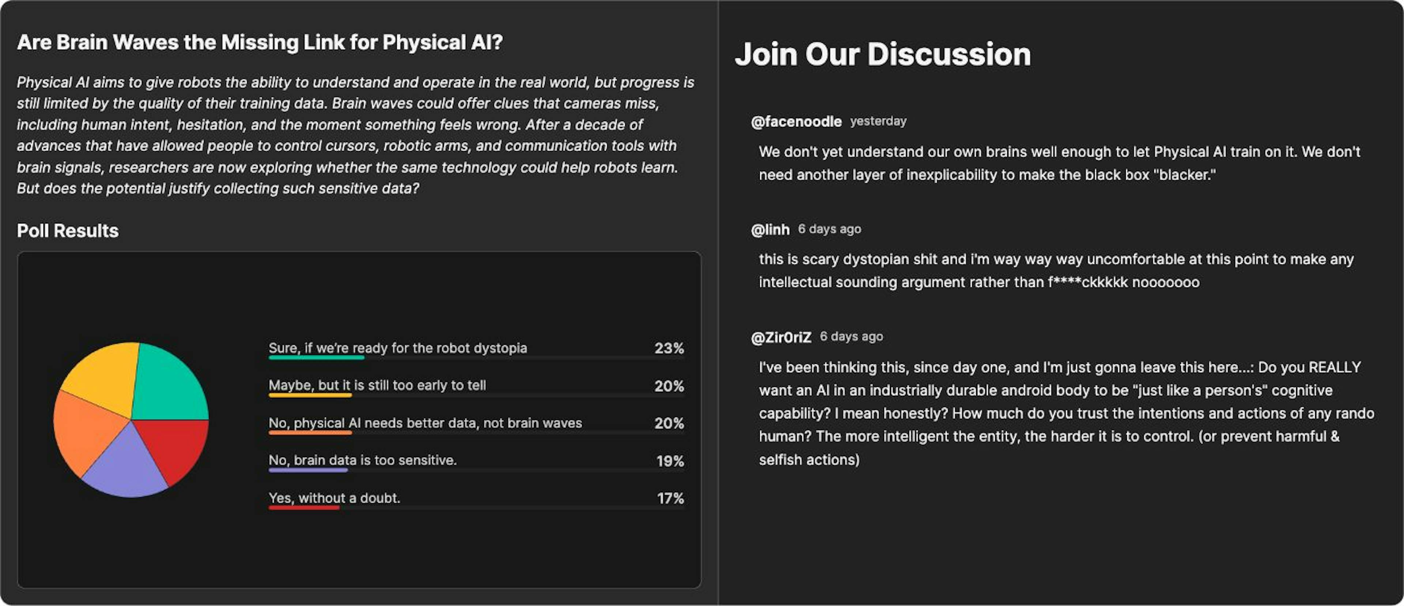Click 'yesterday' timestamp on facenoodle comment

pos(878,121)
